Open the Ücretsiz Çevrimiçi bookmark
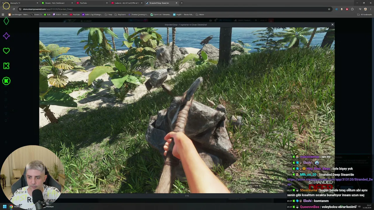This screenshot has width=374, height=210. [x=138, y=14]
